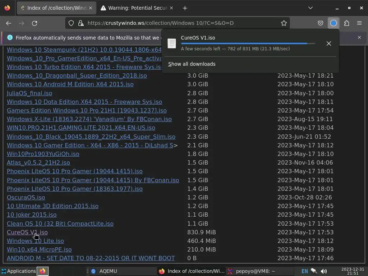
Task: Open the Extensions puzzle icon
Action: (x=346, y=23)
